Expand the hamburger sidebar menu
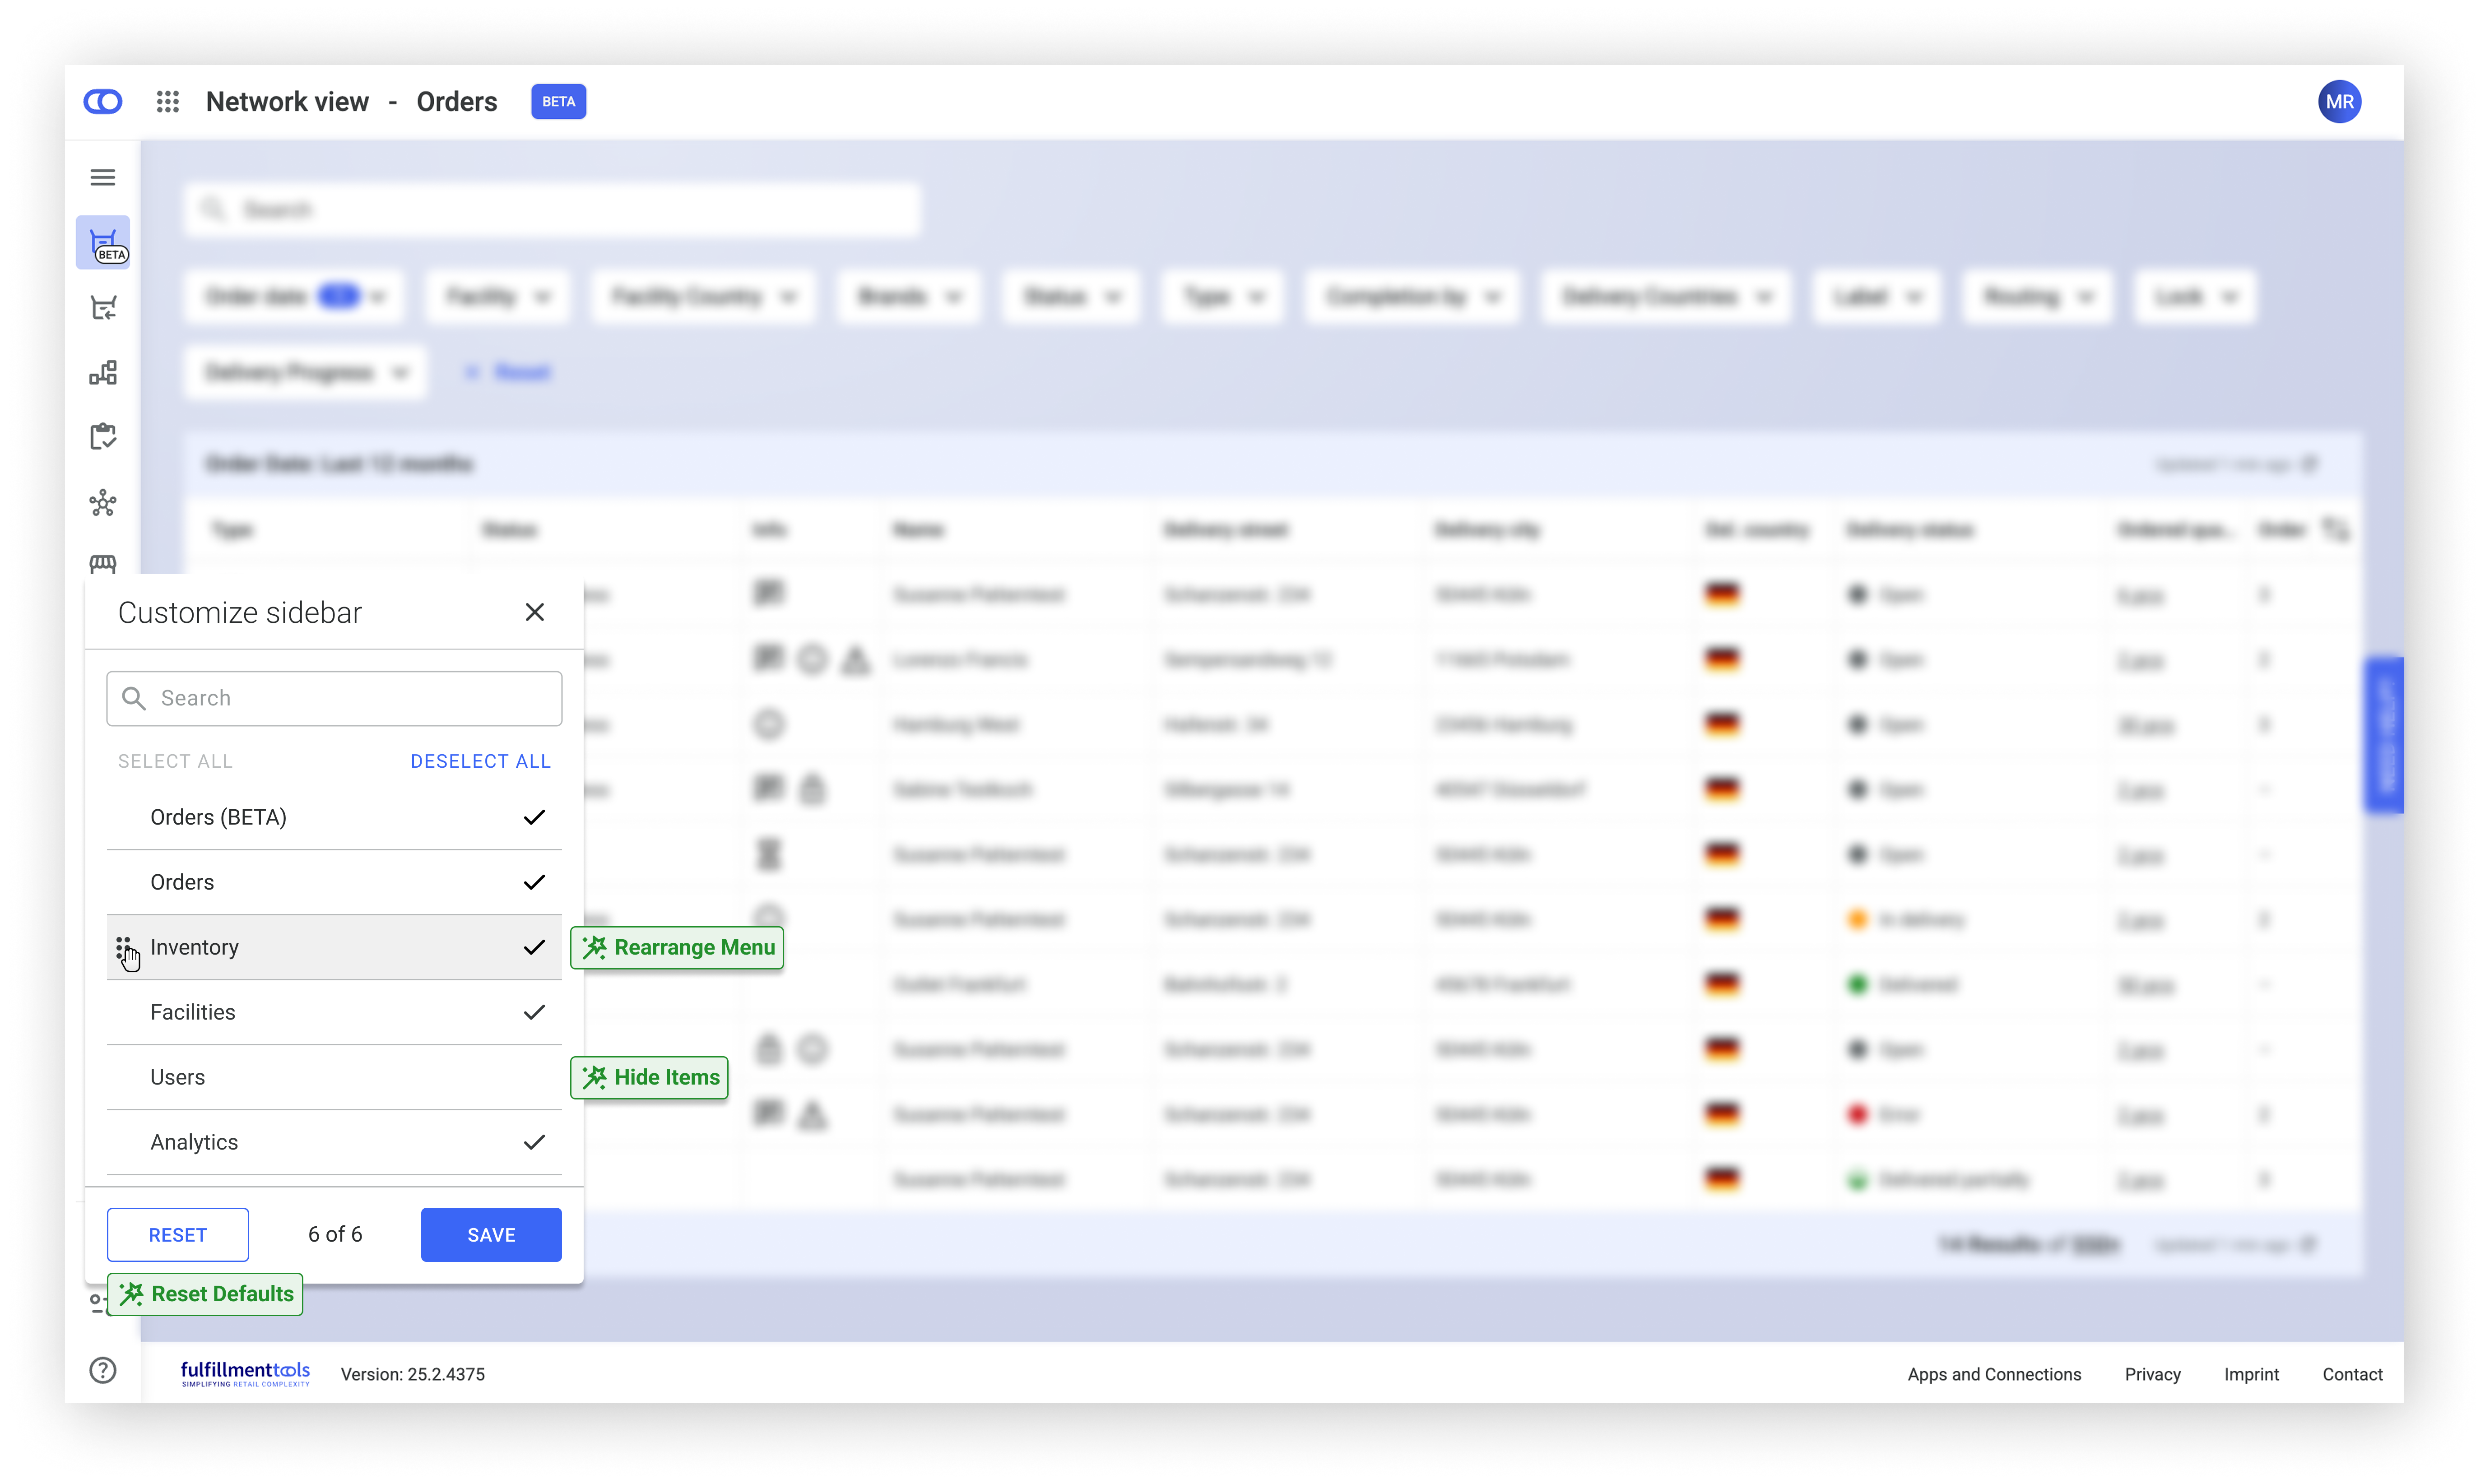This screenshot has width=2485, height=1484. pyautogui.click(x=103, y=177)
